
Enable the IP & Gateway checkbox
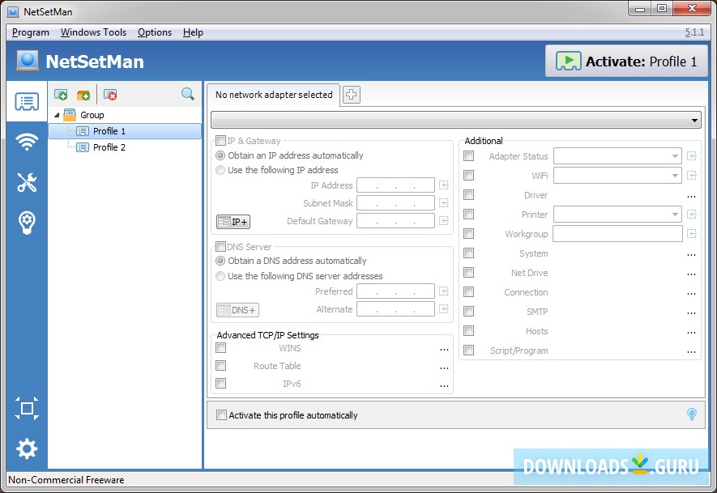(221, 141)
